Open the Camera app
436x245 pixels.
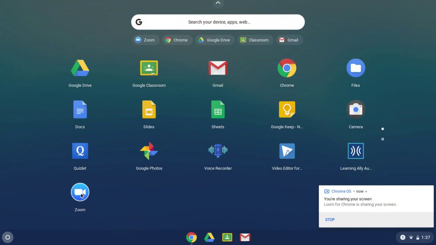point(356,110)
